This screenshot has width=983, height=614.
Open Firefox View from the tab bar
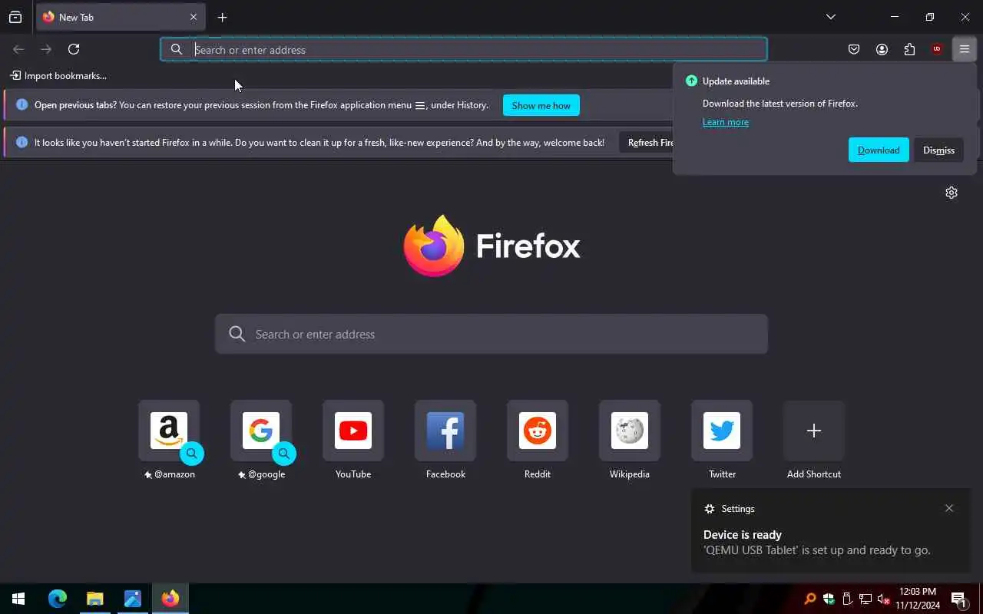(x=15, y=17)
